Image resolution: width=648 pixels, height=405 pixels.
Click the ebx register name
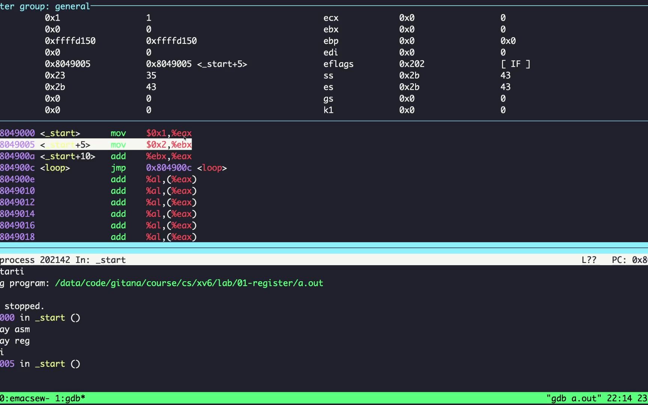[331, 30]
